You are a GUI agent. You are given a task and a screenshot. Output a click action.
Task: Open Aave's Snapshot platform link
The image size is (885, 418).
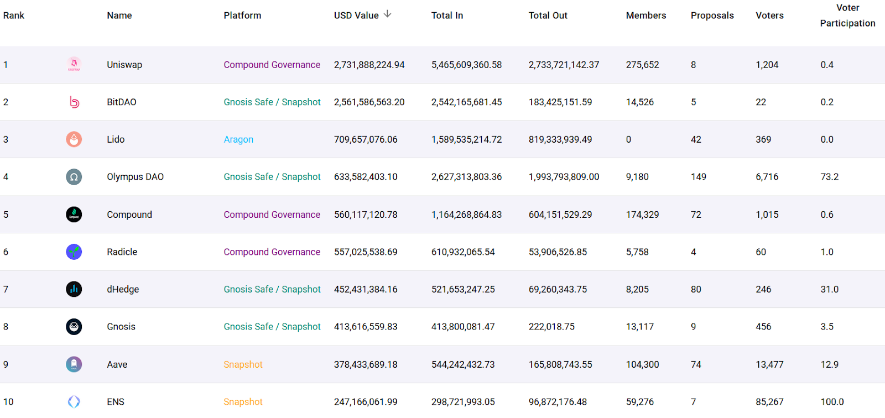tap(243, 364)
